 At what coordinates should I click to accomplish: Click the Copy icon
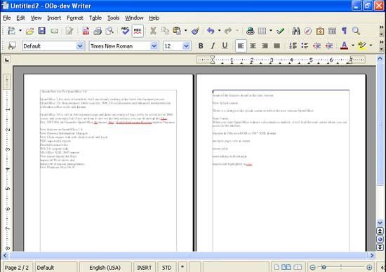(x=165, y=31)
